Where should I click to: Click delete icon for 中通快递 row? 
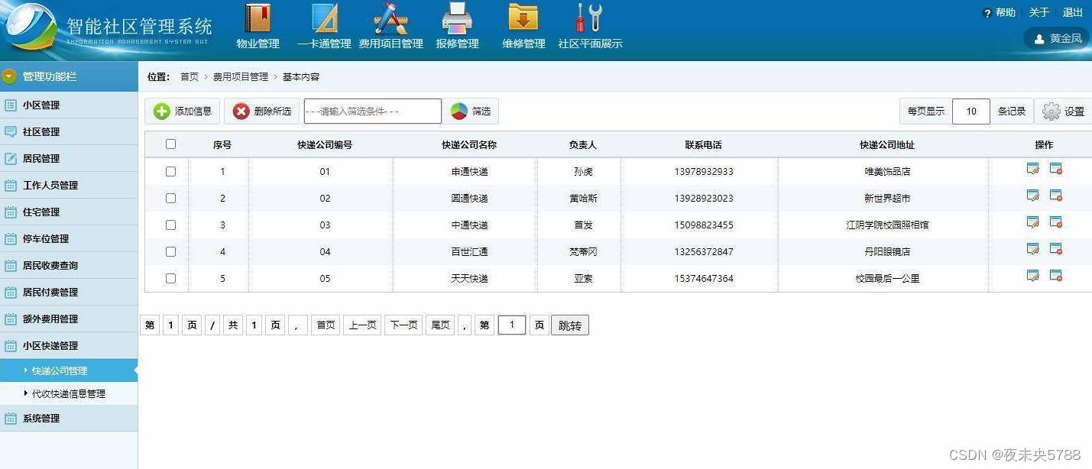tap(1055, 222)
